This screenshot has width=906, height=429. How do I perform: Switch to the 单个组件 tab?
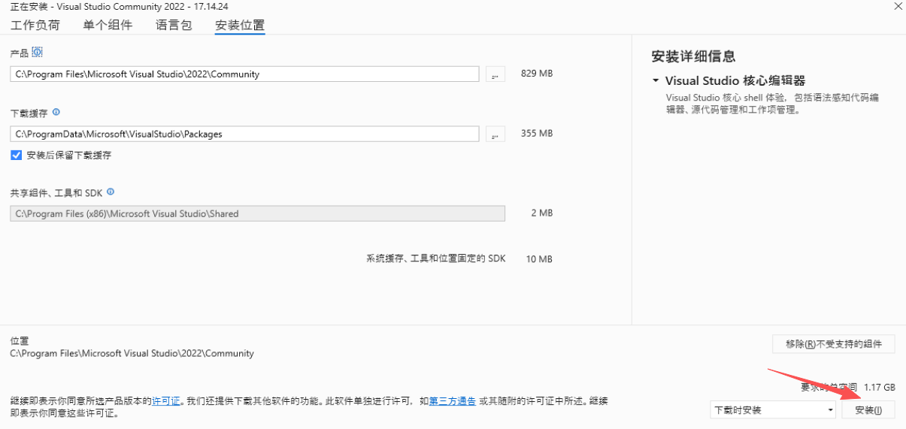(x=108, y=25)
